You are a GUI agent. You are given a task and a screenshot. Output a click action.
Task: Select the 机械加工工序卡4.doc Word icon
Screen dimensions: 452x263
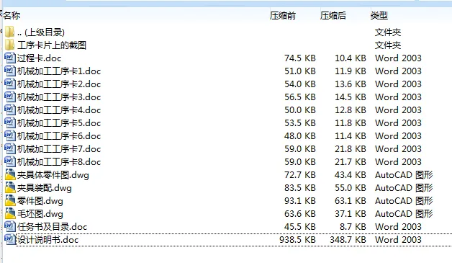pyautogui.click(x=10, y=110)
